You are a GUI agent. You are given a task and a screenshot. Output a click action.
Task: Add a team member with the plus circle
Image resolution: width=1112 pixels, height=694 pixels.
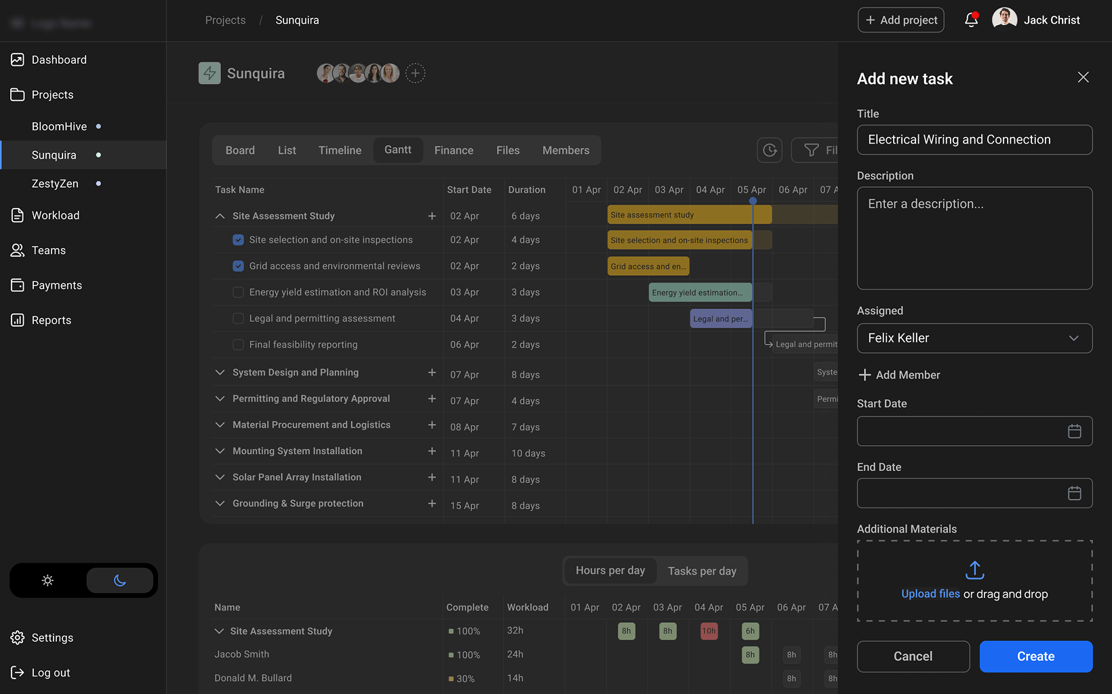tap(416, 73)
